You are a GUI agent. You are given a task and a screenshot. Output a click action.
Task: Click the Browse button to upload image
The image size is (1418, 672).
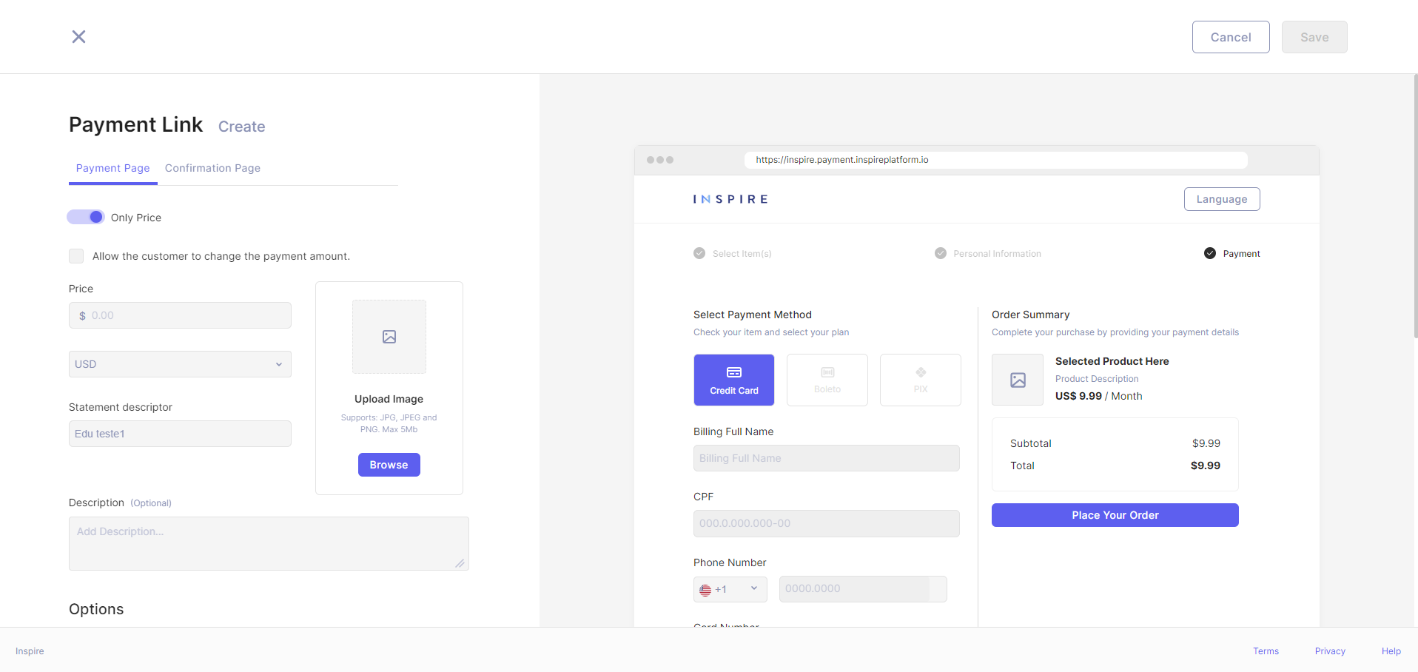tap(389, 465)
